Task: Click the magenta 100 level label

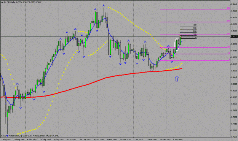Action: 228,47
